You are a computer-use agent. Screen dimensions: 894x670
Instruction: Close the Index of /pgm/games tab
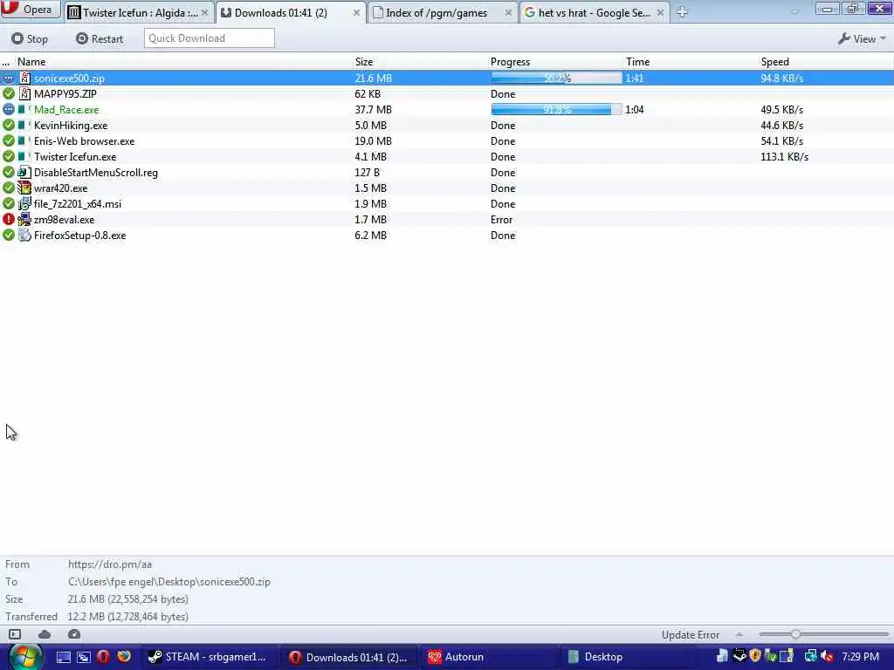point(508,12)
